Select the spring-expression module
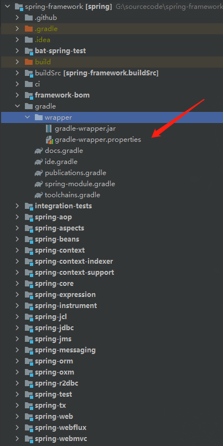Screen dimensions: 223x446 pos(65,295)
